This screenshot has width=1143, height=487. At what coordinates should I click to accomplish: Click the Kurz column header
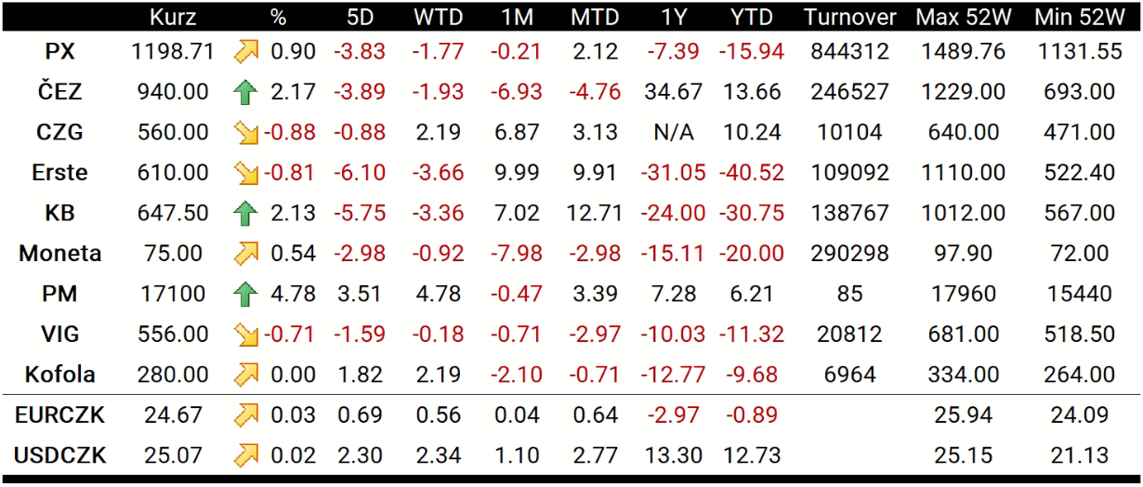pyautogui.click(x=172, y=17)
